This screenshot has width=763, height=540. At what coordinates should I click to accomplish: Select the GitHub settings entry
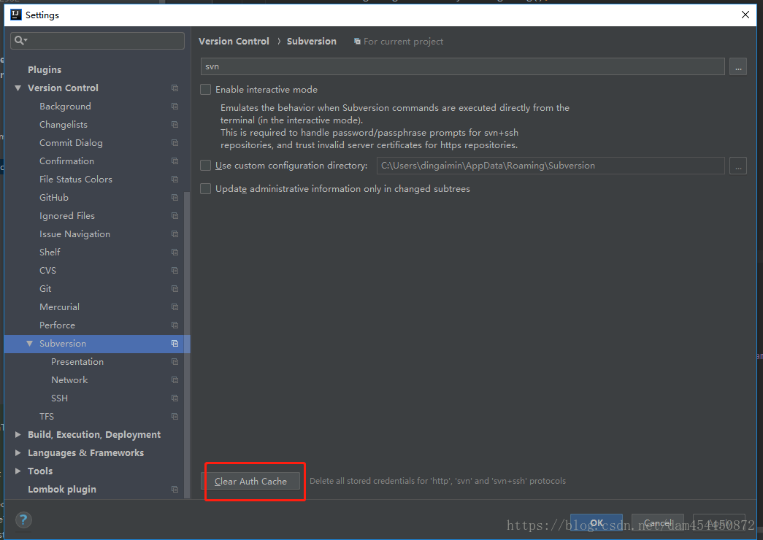point(54,198)
